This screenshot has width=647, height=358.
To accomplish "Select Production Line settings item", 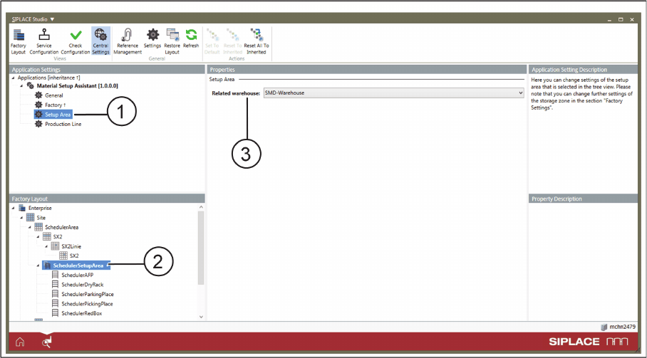I will pyautogui.click(x=63, y=124).
